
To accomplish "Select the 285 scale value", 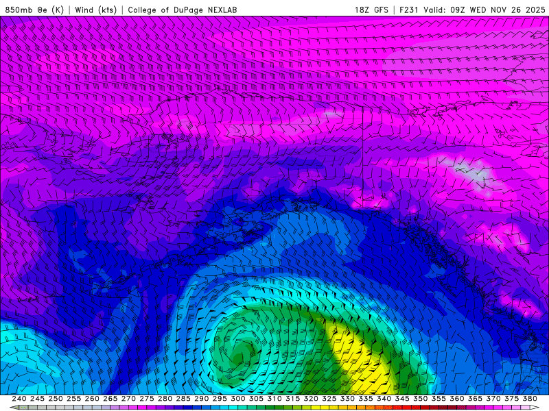I will [x=183, y=399].
